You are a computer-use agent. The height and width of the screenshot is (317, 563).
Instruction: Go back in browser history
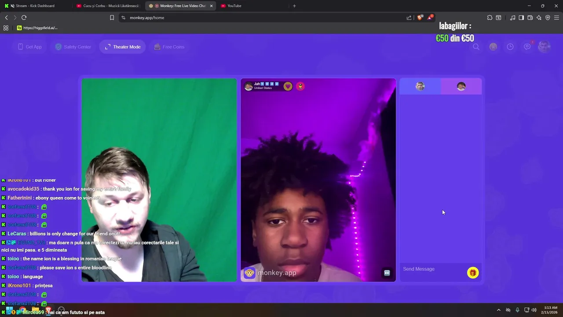[6, 18]
